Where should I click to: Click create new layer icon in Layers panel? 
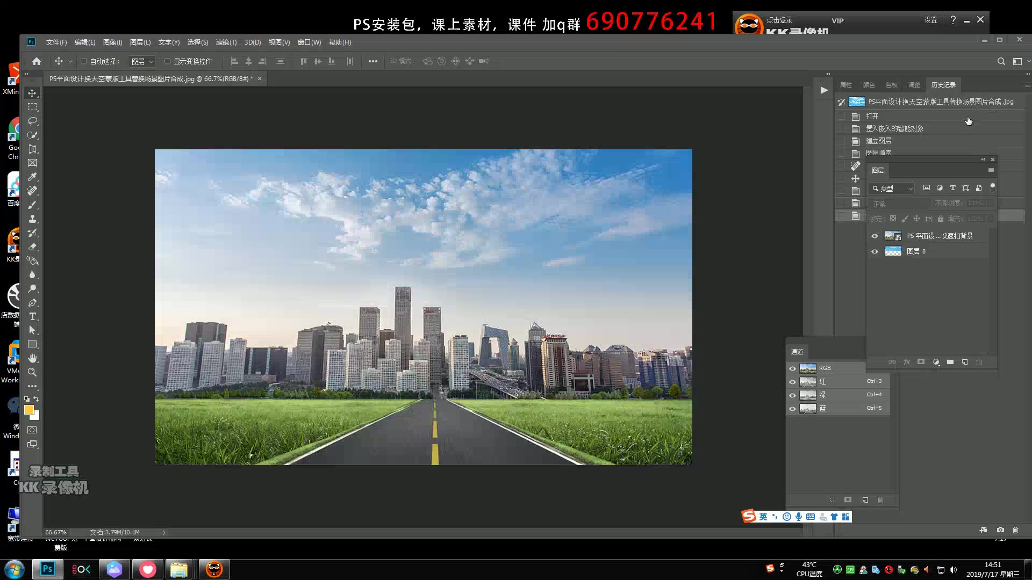click(965, 362)
